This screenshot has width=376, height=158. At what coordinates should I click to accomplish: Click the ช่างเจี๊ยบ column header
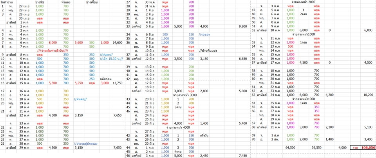[92, 2]
